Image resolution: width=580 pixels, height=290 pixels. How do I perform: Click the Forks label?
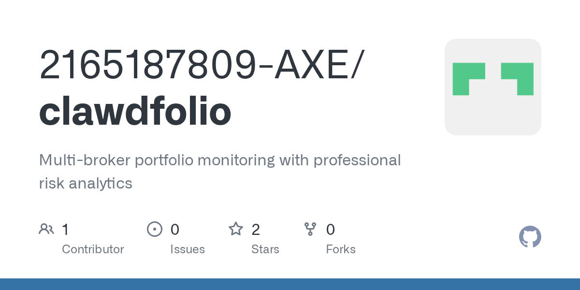click(x=340, y=249)
